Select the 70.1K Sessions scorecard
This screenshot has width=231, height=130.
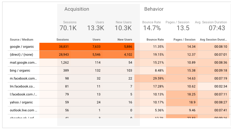68,26
